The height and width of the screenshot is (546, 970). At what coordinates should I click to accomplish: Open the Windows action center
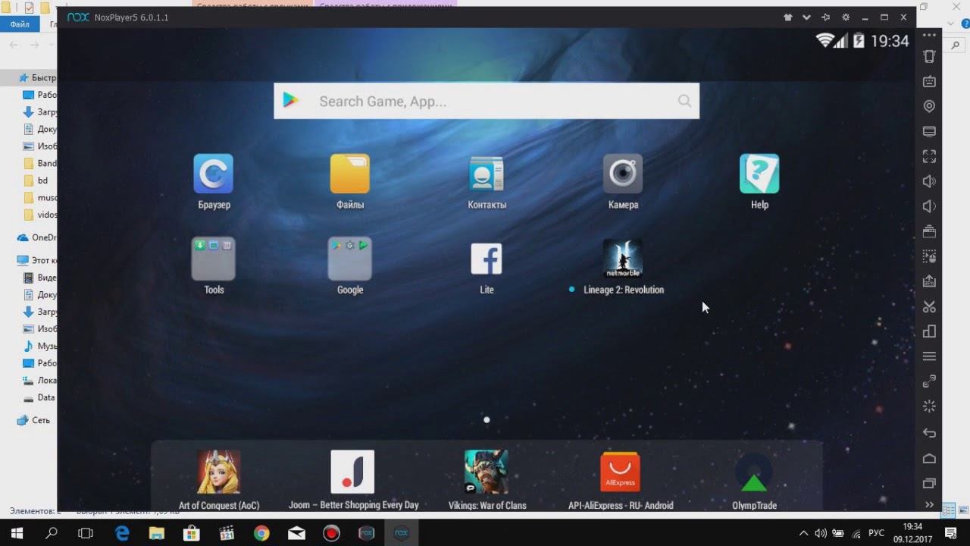(951, 533)
